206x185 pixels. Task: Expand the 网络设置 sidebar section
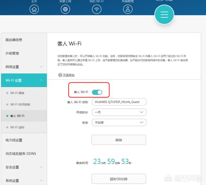[x=23, y=67]
